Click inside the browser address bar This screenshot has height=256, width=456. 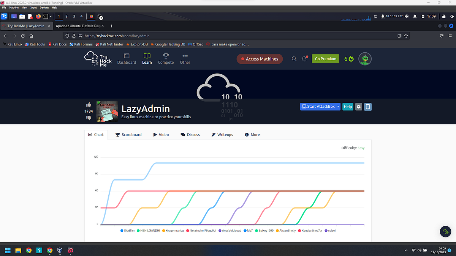(190, 36)
